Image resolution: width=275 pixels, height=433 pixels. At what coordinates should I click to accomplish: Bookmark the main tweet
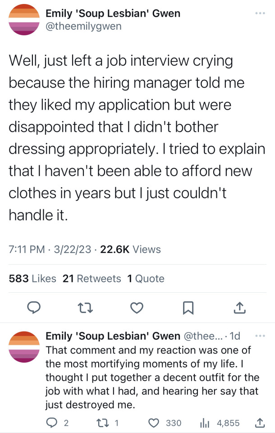[188, 308]
